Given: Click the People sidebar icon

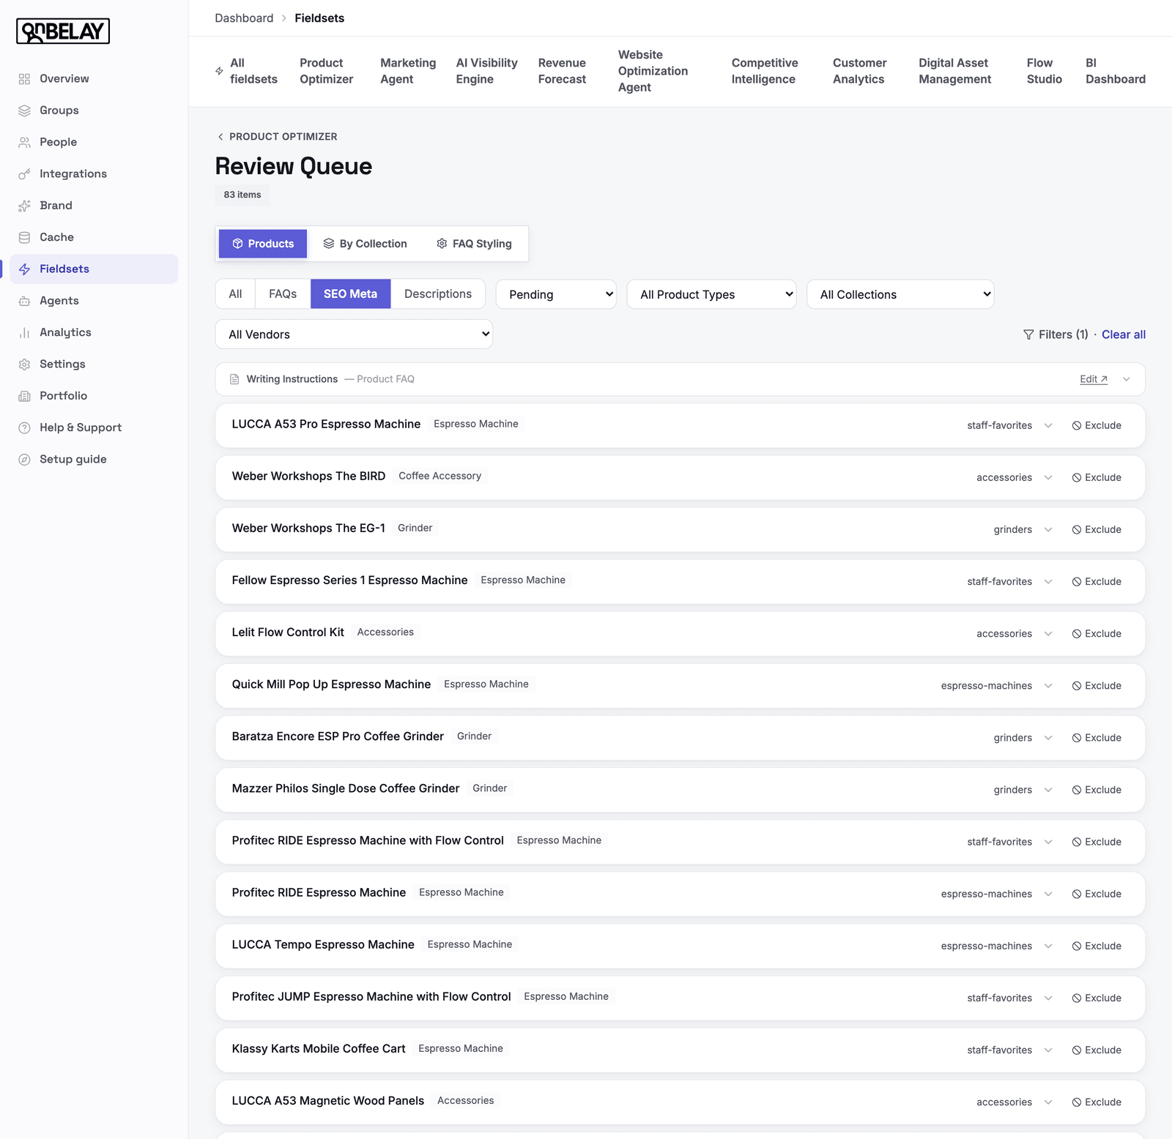Looking at the screenshot, I should pyautogui.click(x=24, y=142).
